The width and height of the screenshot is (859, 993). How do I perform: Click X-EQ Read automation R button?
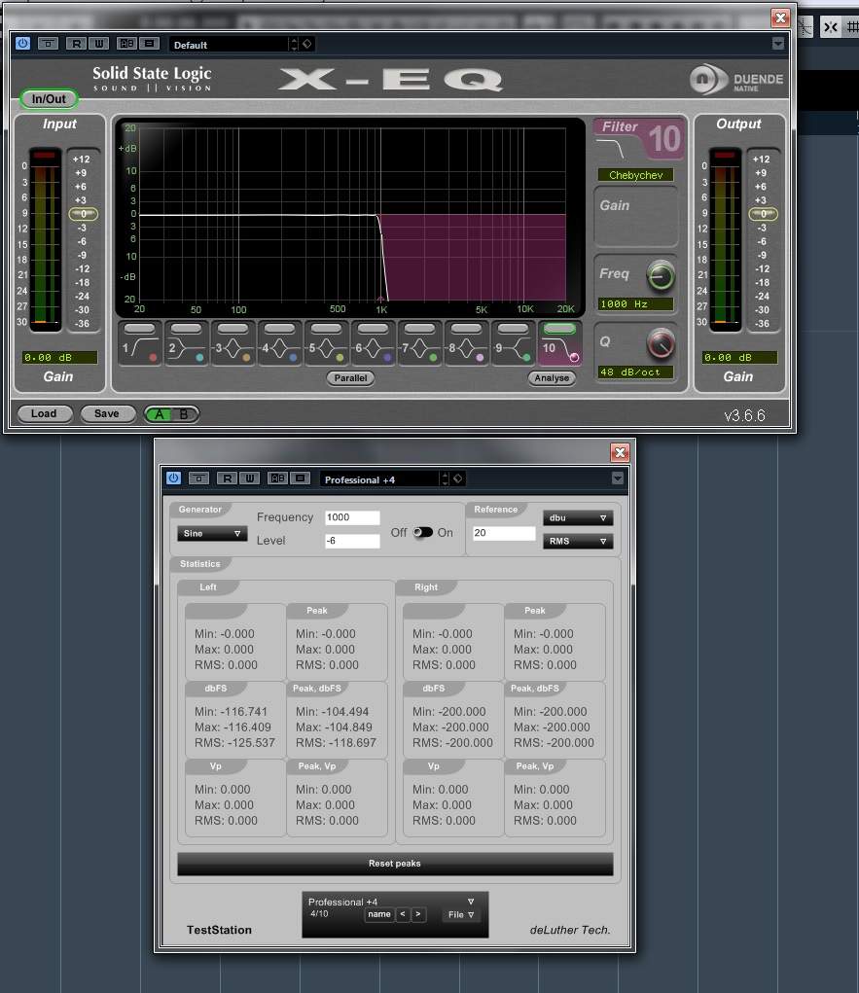tap(76, 44)
